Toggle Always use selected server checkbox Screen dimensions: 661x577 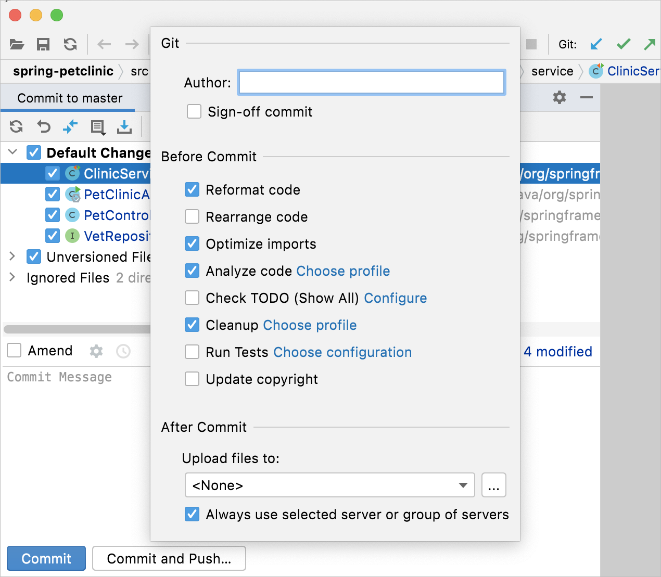(192, 514)
